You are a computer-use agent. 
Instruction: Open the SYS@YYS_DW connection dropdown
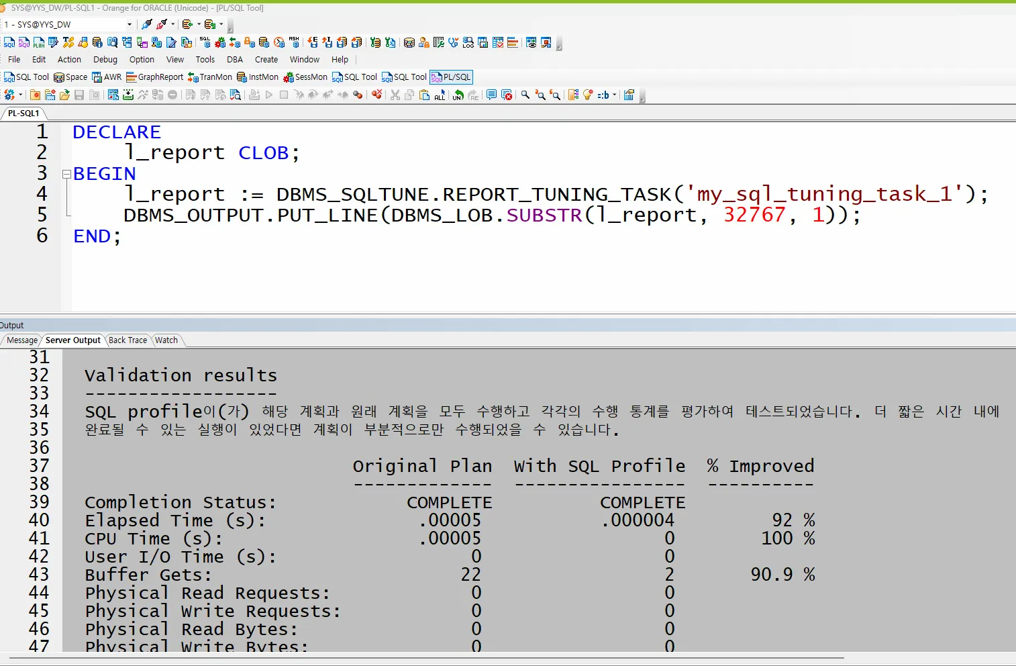point(130,24)
